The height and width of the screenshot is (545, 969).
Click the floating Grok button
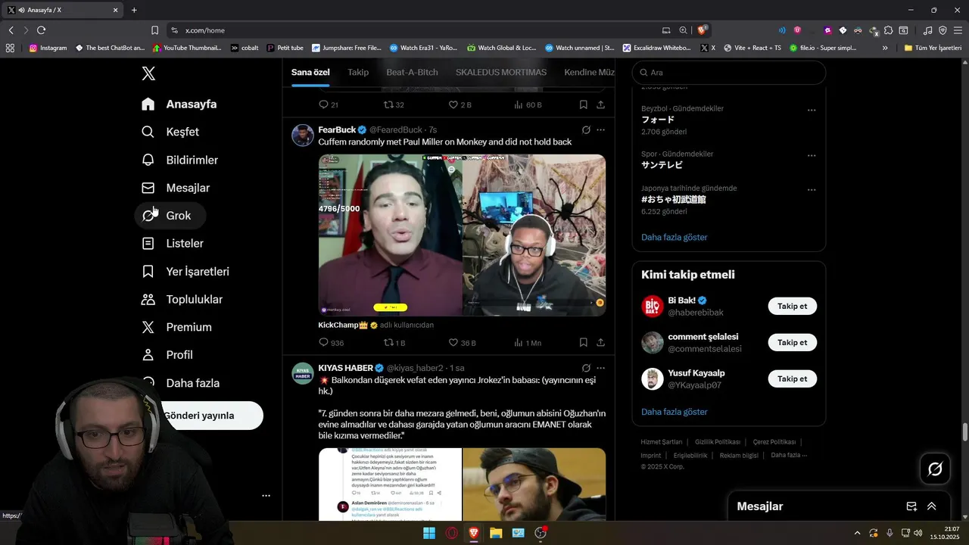[935, 469]
